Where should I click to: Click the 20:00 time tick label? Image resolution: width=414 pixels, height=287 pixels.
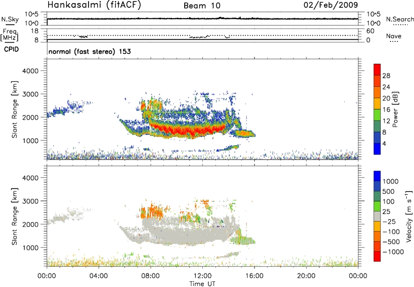(x=306, y=276)
